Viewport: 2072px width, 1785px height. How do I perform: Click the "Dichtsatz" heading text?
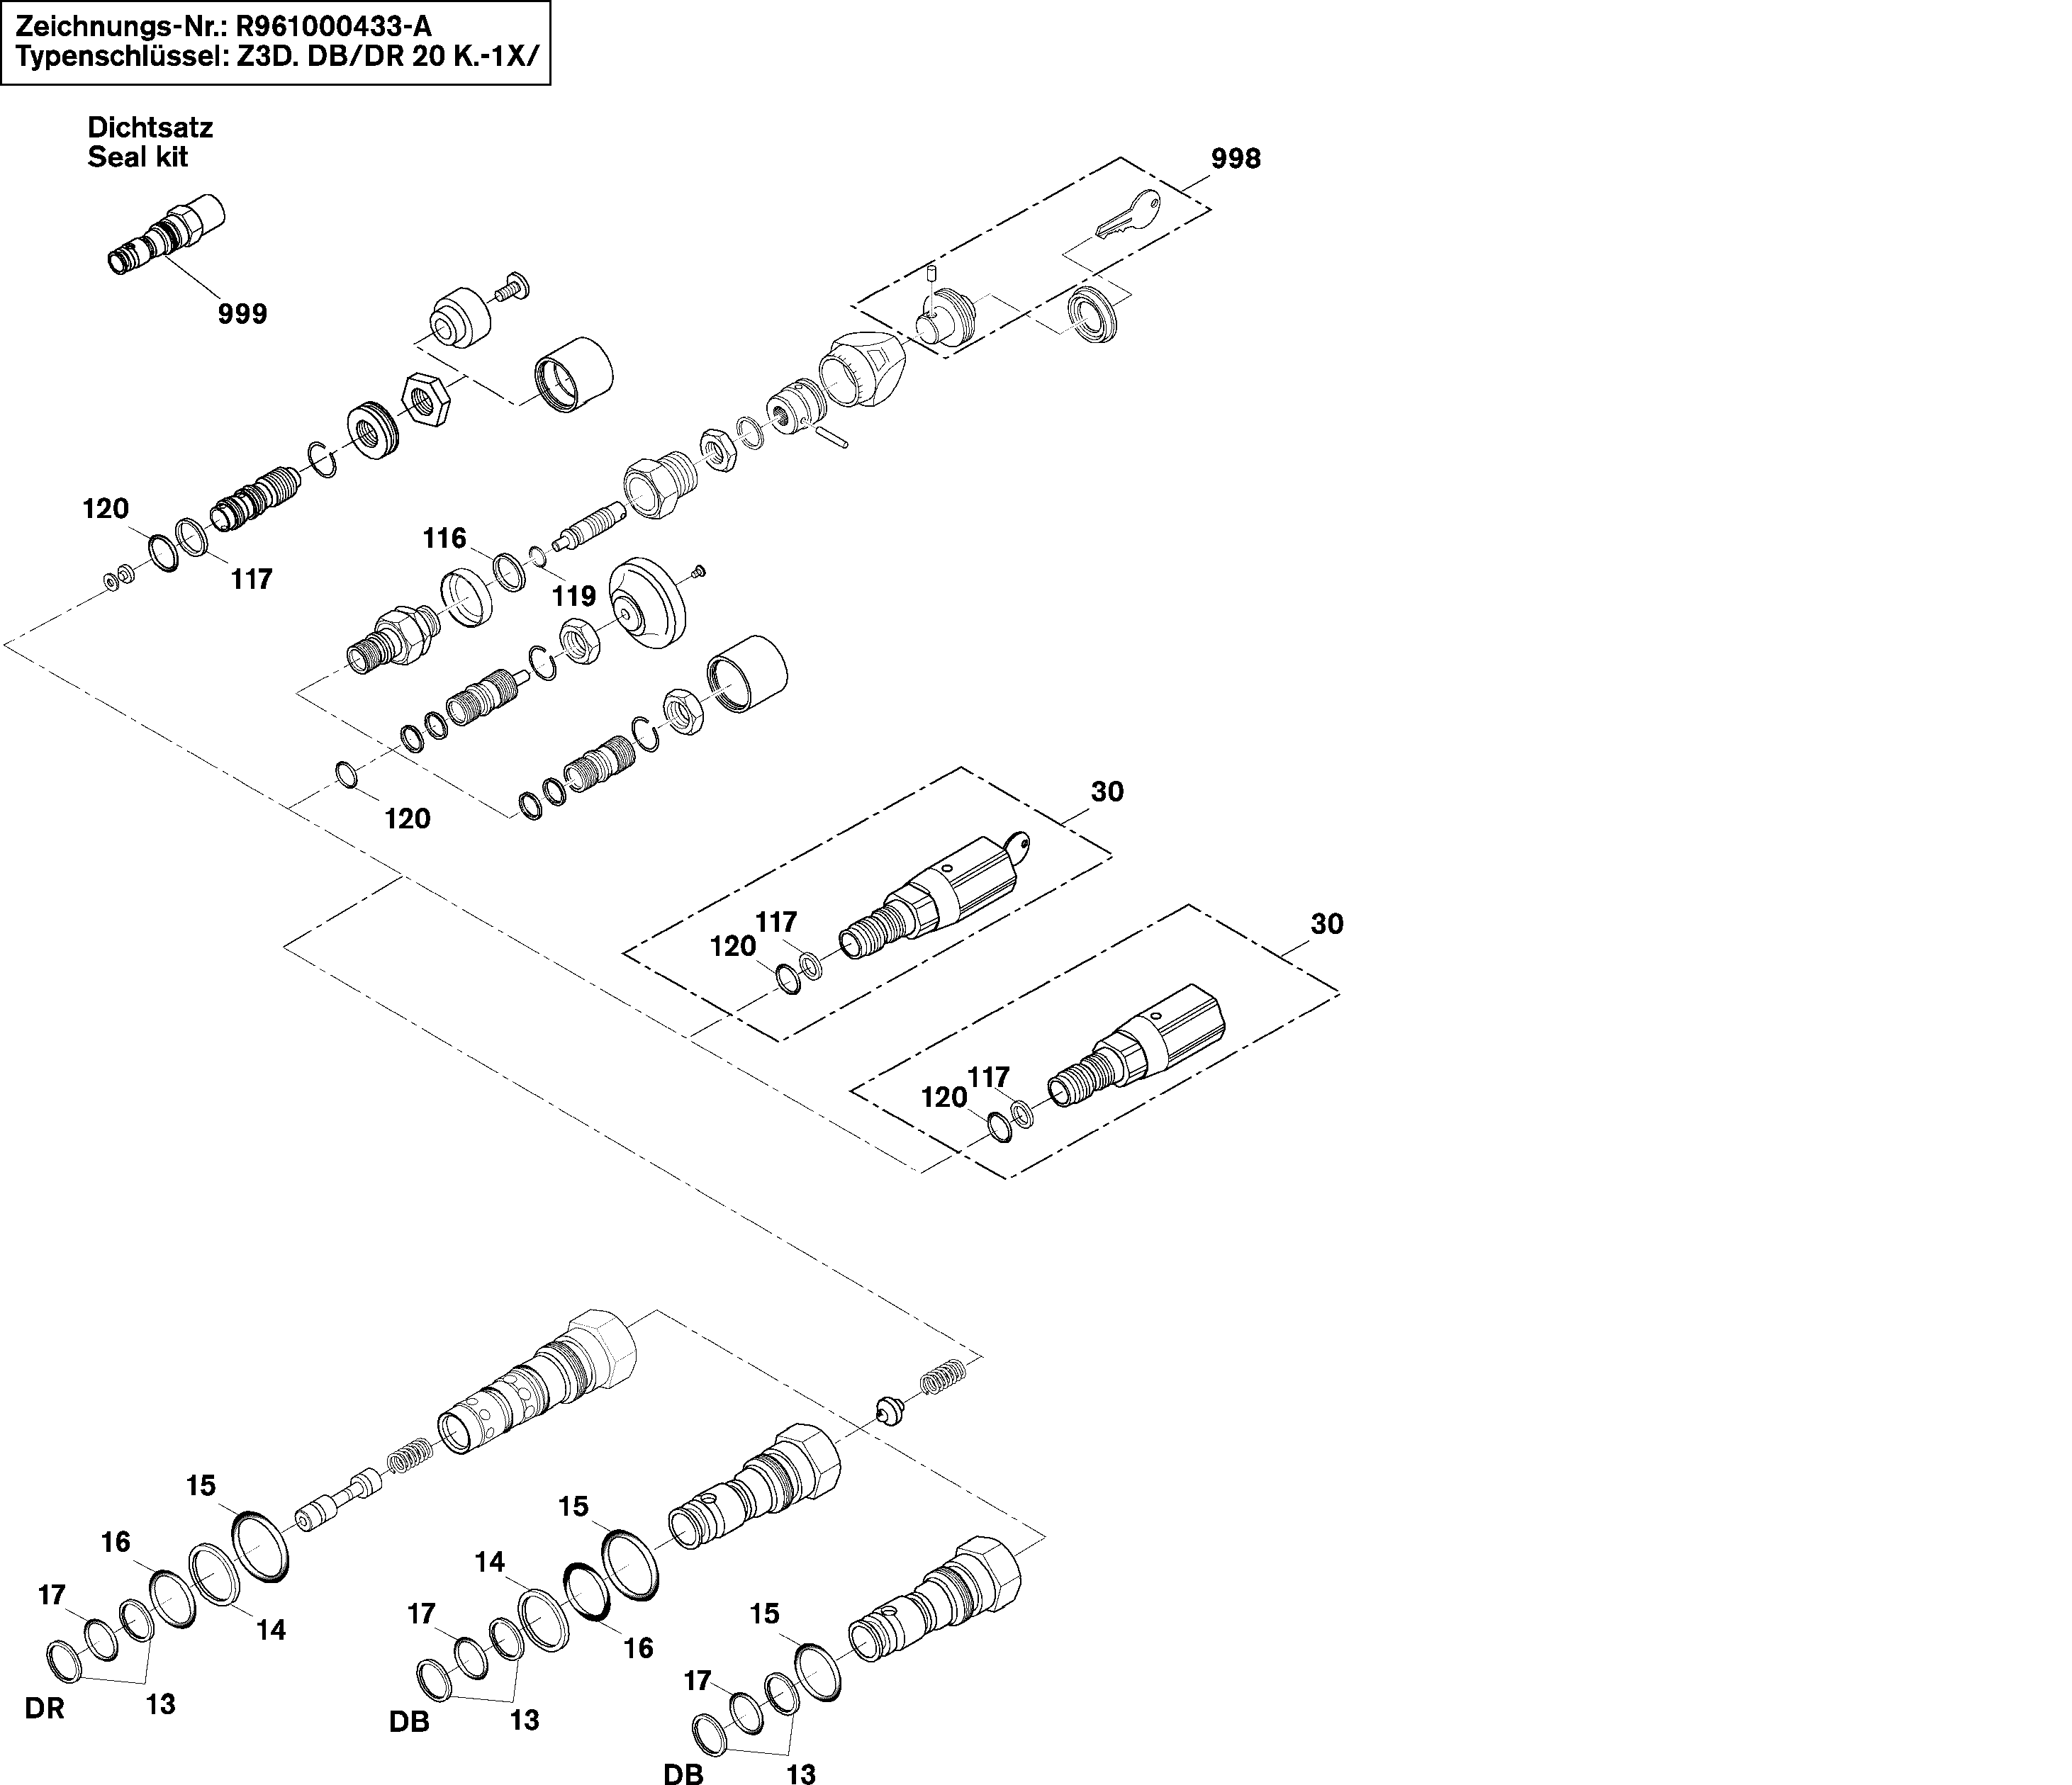(x=150, y=127)
